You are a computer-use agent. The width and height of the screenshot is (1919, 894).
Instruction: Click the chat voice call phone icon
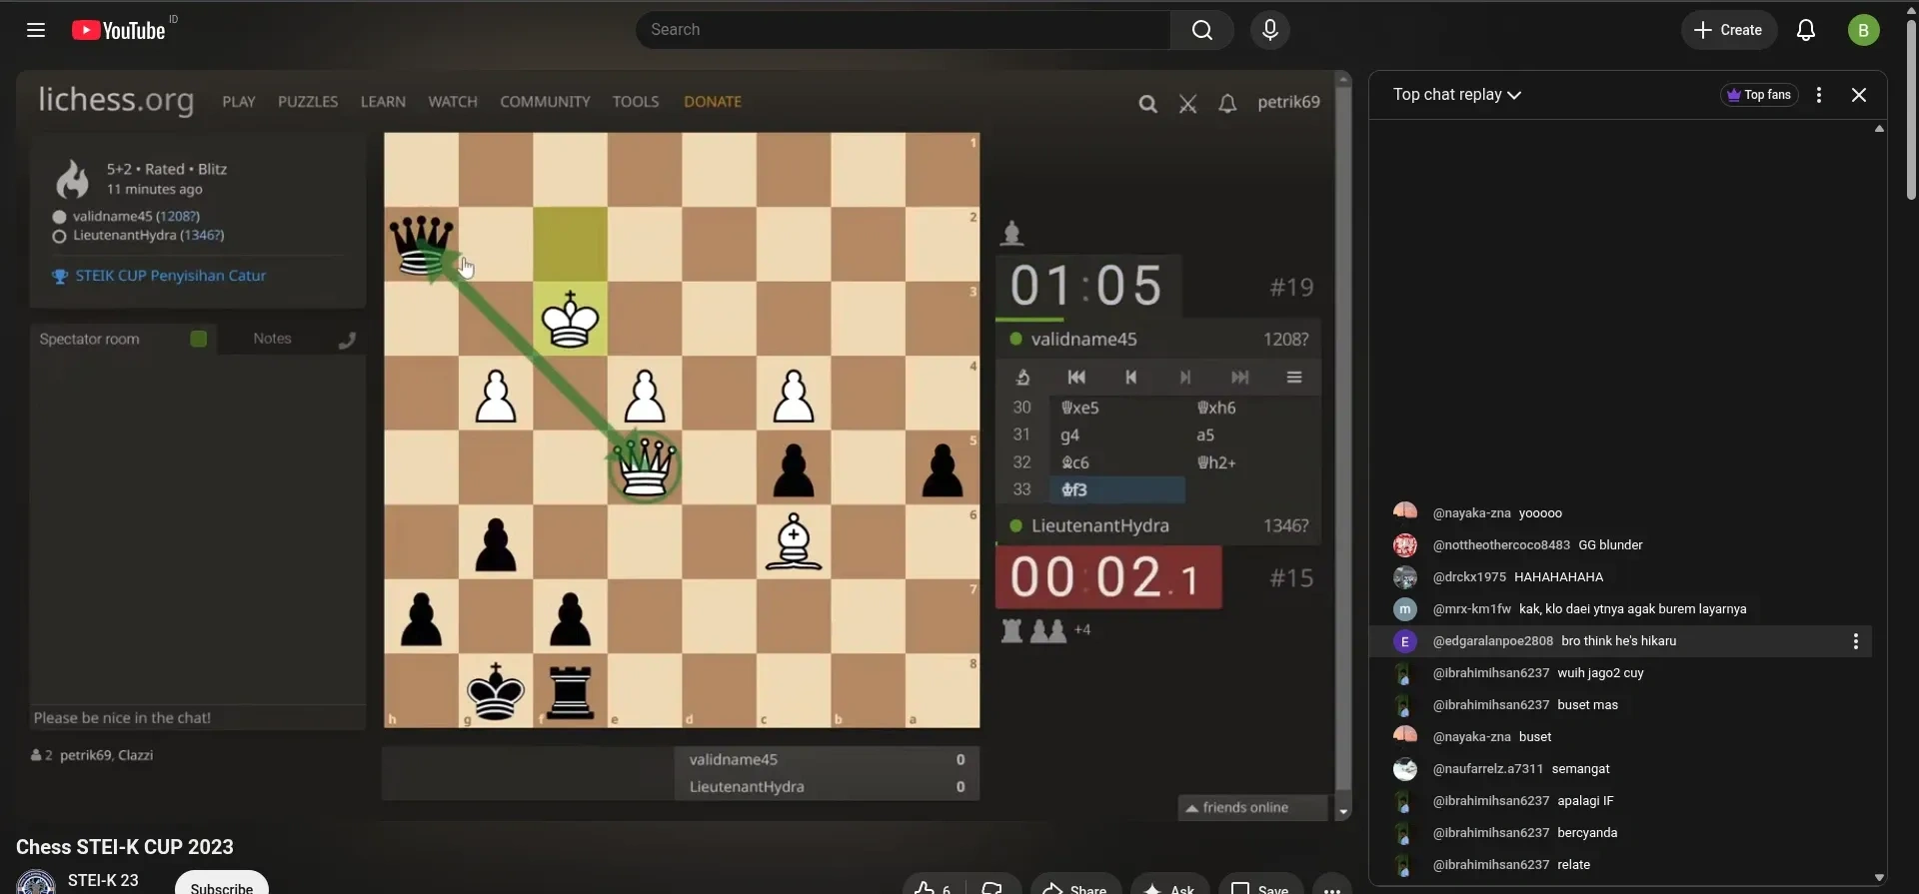click(x=346, y=341)
